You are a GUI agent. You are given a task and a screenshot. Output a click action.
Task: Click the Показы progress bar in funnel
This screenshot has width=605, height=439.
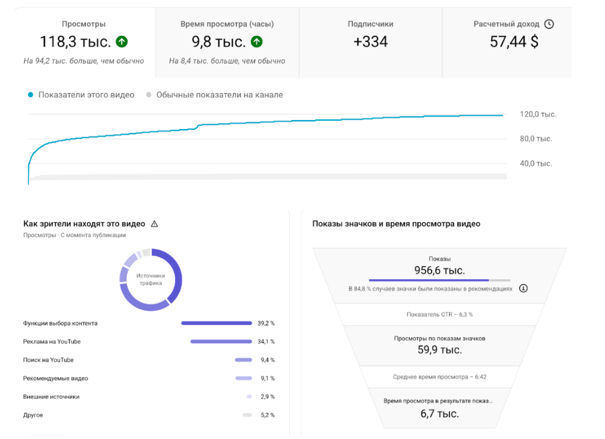[x=439, y=280]
